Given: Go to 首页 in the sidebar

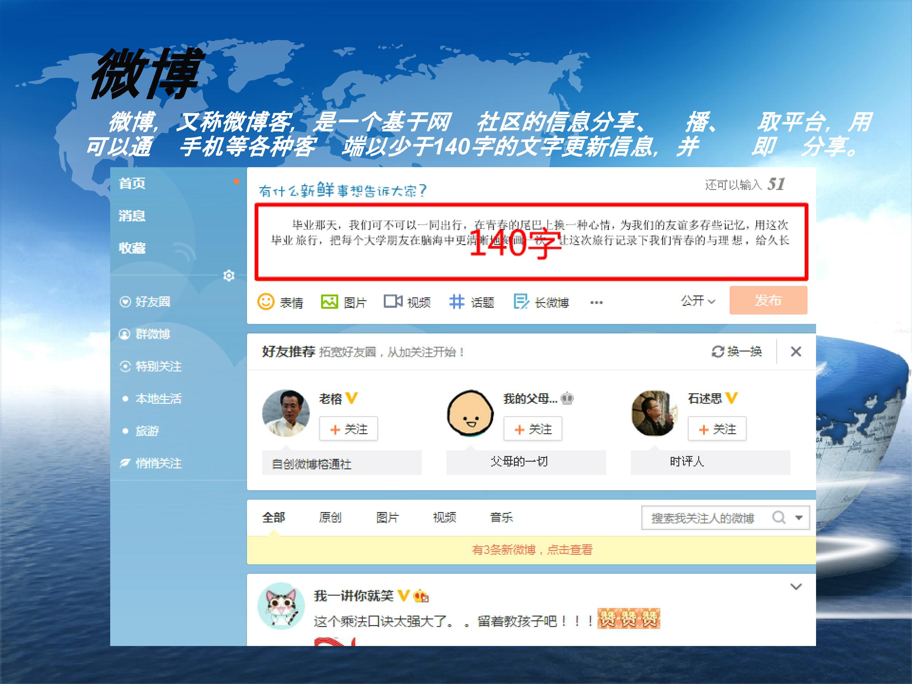Looking at the screenshot, I should point(132,183).
